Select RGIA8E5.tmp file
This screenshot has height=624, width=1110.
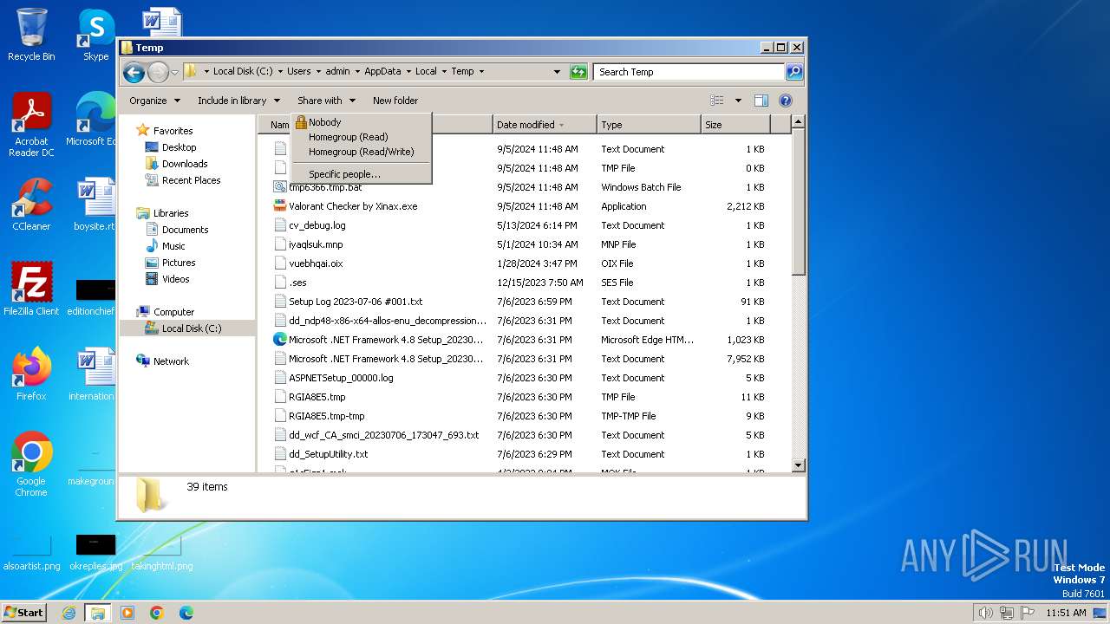(x=317, y=397)
